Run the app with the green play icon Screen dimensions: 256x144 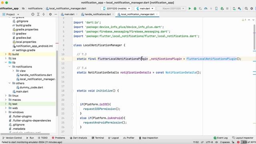point(190,8)
